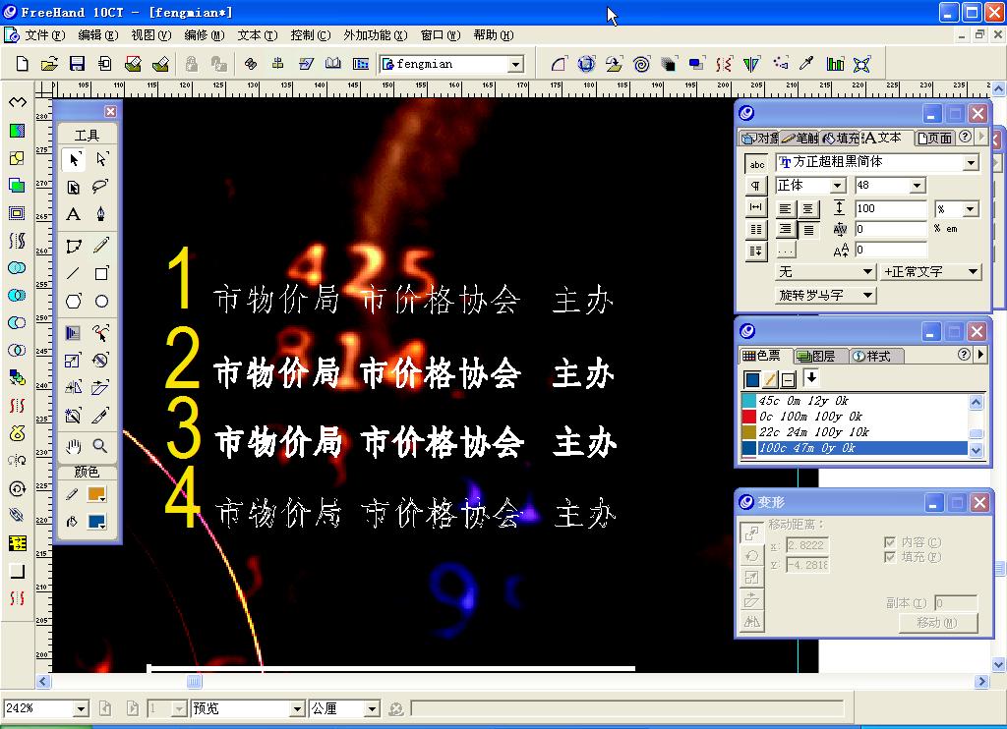Viewport: 1007px width, 729px height.
Task: Toggle left text alignment button
Action: (785, 208)
